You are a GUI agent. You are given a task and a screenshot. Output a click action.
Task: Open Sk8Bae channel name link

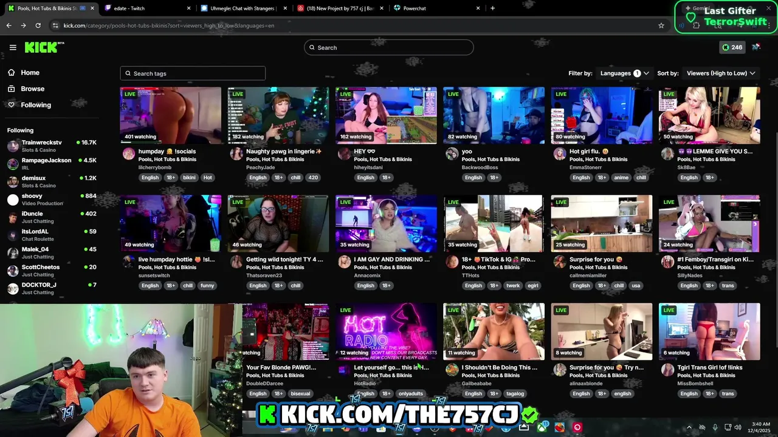tap(686, 168)
